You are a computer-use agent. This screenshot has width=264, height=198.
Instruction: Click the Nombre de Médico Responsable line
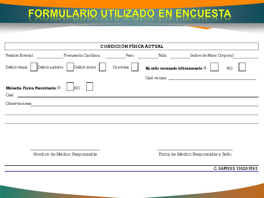[x=65, y=150]
